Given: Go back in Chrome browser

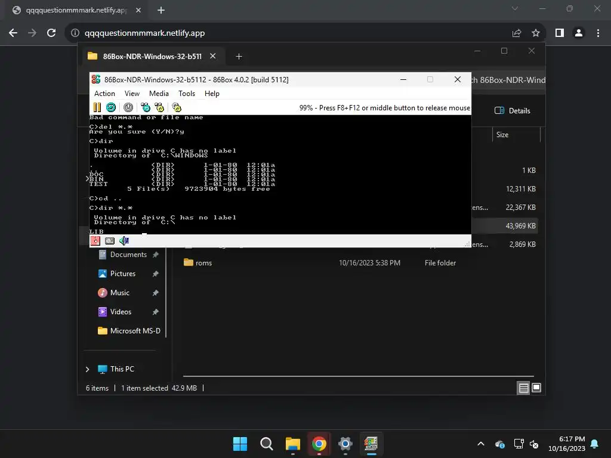Looking at the screenshot, I should [13, 33].
